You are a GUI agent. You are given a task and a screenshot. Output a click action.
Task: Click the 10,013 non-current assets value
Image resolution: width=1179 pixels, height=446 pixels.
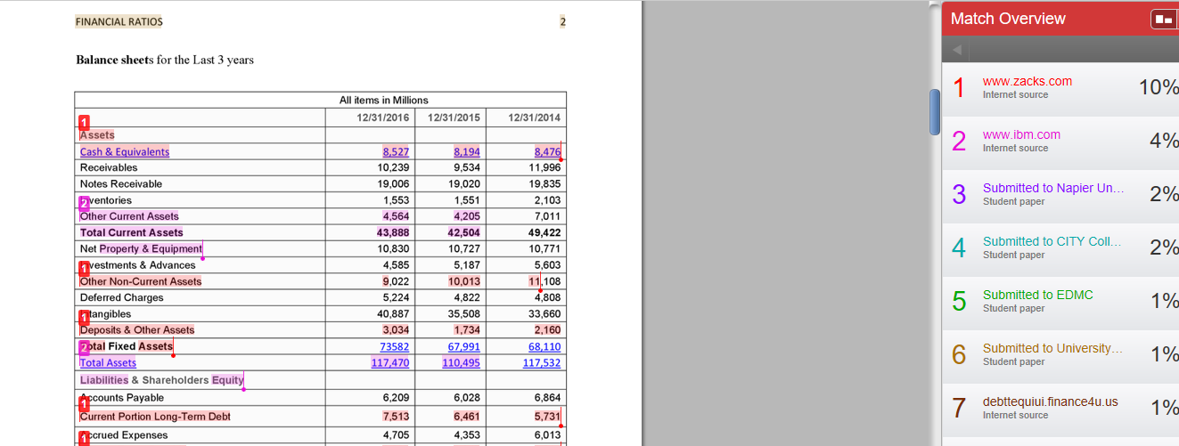pyautogui.click(x=463, y=281)
